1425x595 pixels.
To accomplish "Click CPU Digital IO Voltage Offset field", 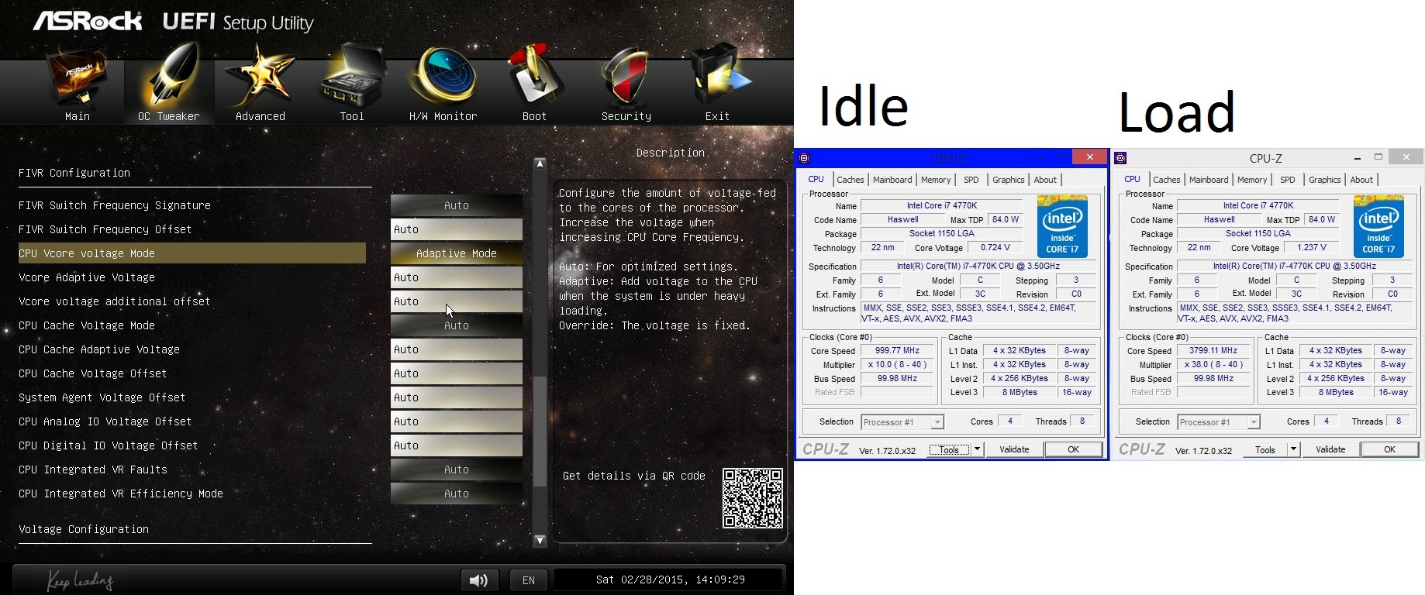I will (457, 445).
